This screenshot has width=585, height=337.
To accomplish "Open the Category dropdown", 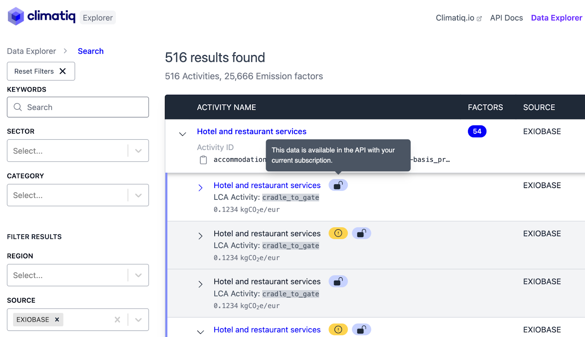I will pos(78,195).
